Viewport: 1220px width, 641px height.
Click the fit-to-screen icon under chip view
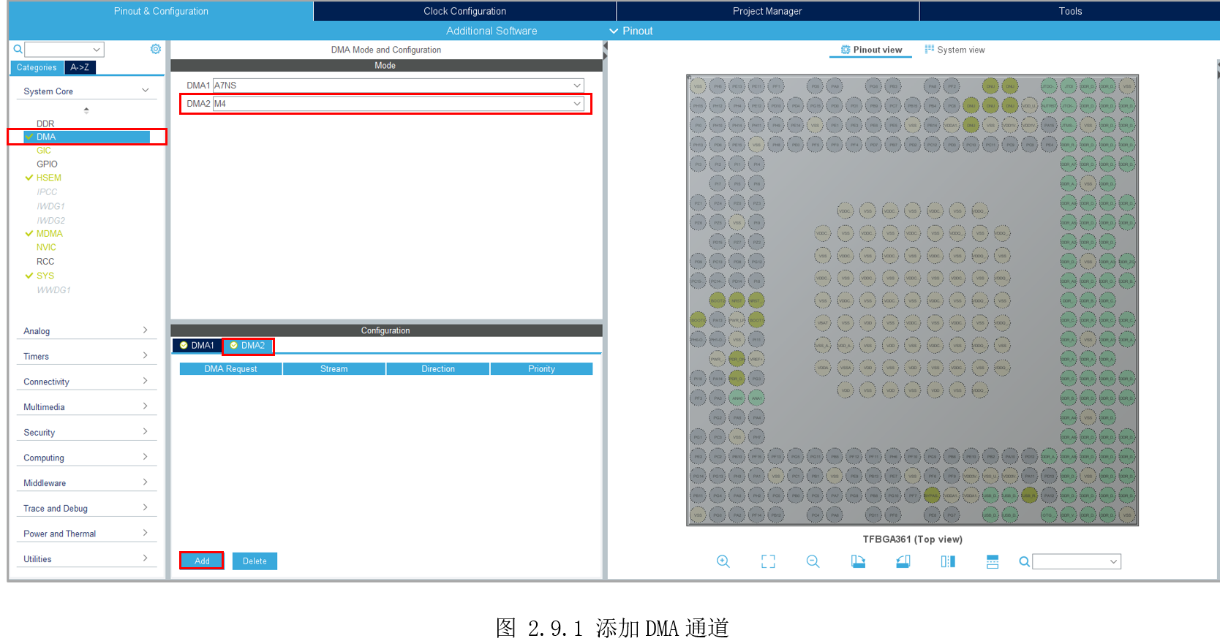click(768, 561)
